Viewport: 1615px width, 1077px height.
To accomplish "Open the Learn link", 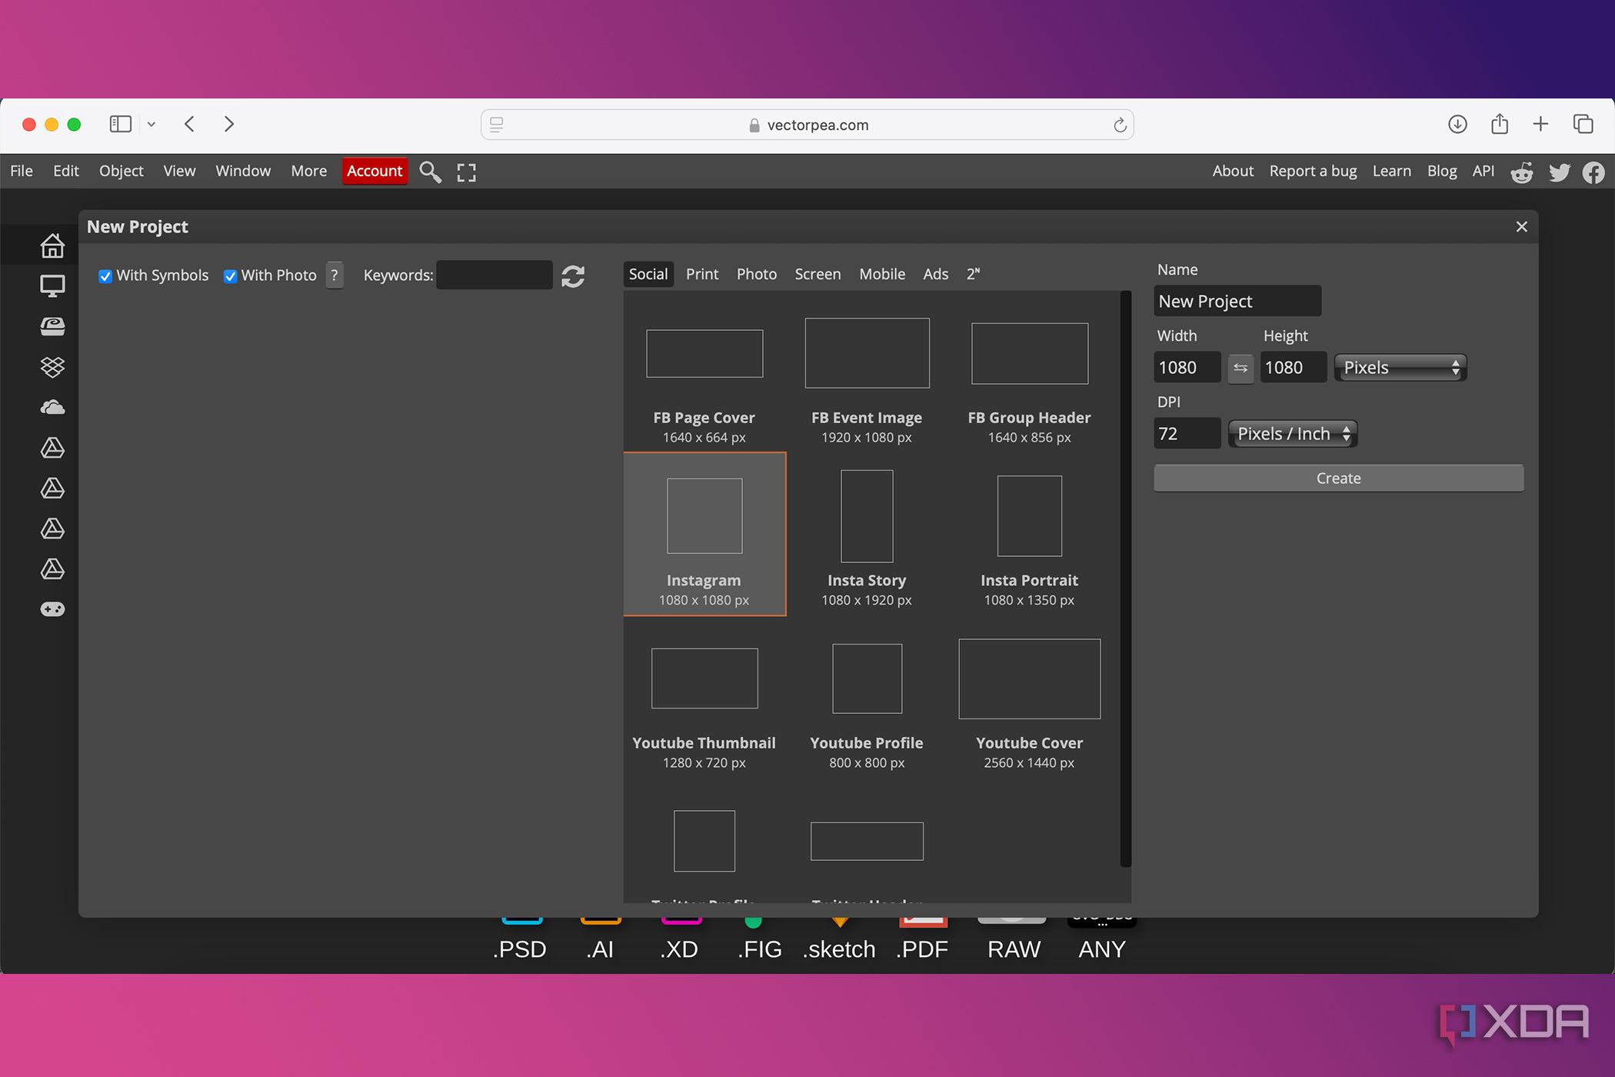I will pos(1391,171).
